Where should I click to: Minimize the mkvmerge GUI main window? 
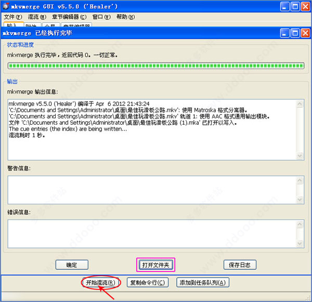tap(285, 7)
